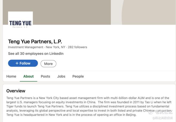Click the plus icon on Follow button
This screenshot has height=122, width=176.
17,63
